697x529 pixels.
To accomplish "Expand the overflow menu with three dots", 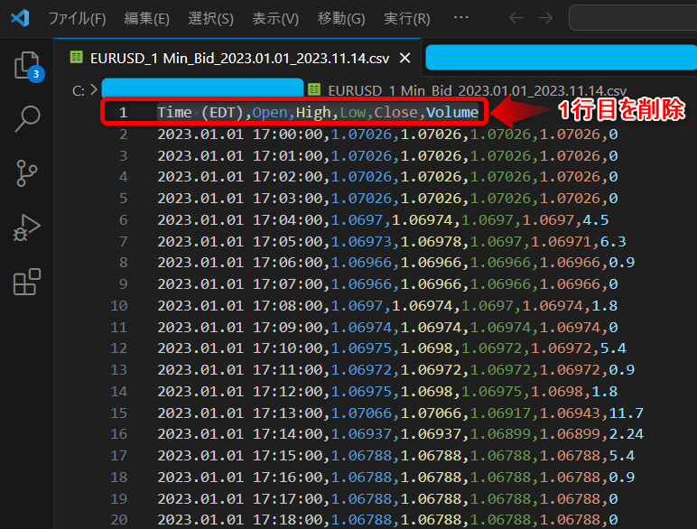I will click(x=461, y=17).
